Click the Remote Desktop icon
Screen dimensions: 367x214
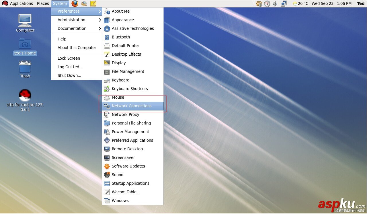point(107,149)
